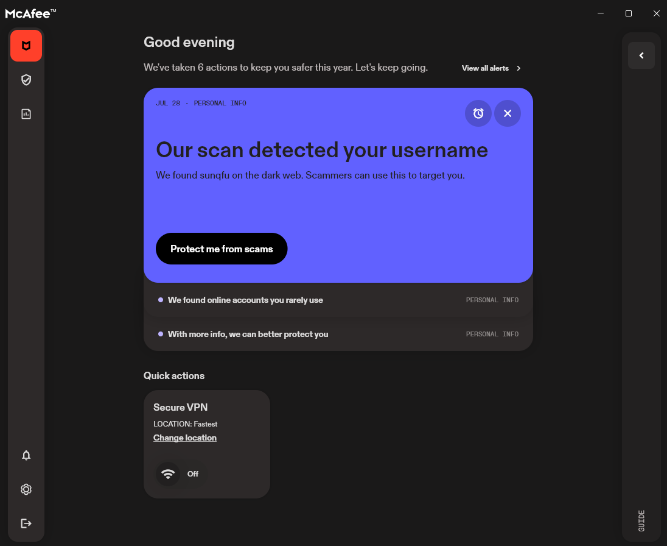The height and width of the screenshot is (546, 667).
Task: Minimize the McAfee window
Action: click(601, 13)
